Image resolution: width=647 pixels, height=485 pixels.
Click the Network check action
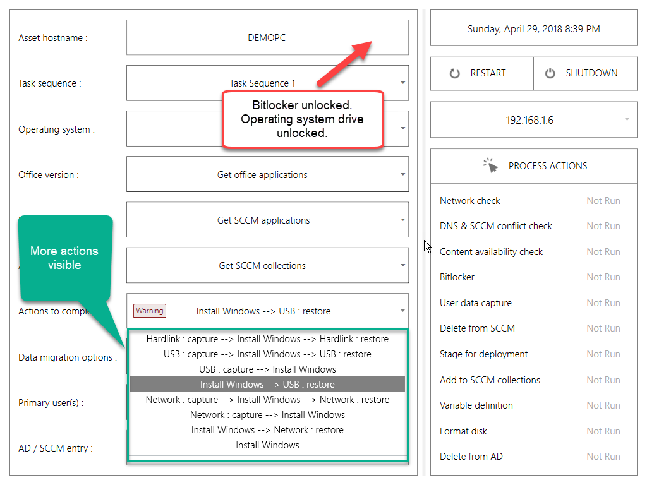point(470,201)
